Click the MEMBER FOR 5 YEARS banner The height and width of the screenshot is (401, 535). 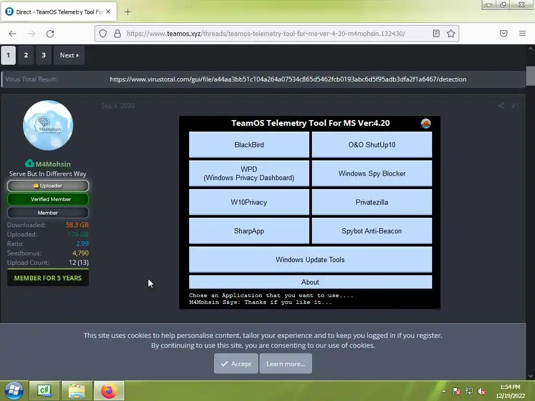pos(48,278)
